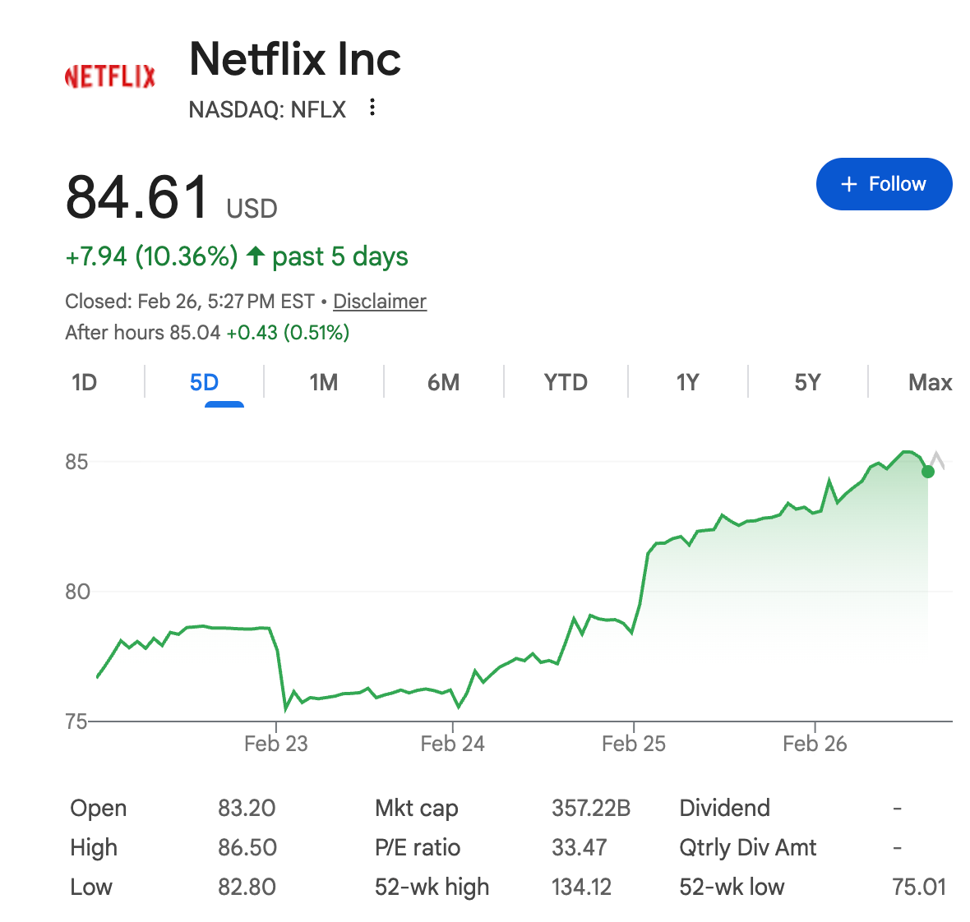Image resolution: width=970 pixels, height=922 pixels.
Task: Show the 6M chart range
Action: pos(443,383)
